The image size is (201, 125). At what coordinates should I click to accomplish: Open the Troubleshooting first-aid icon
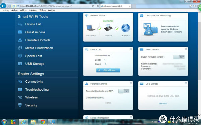pos(20,89)
